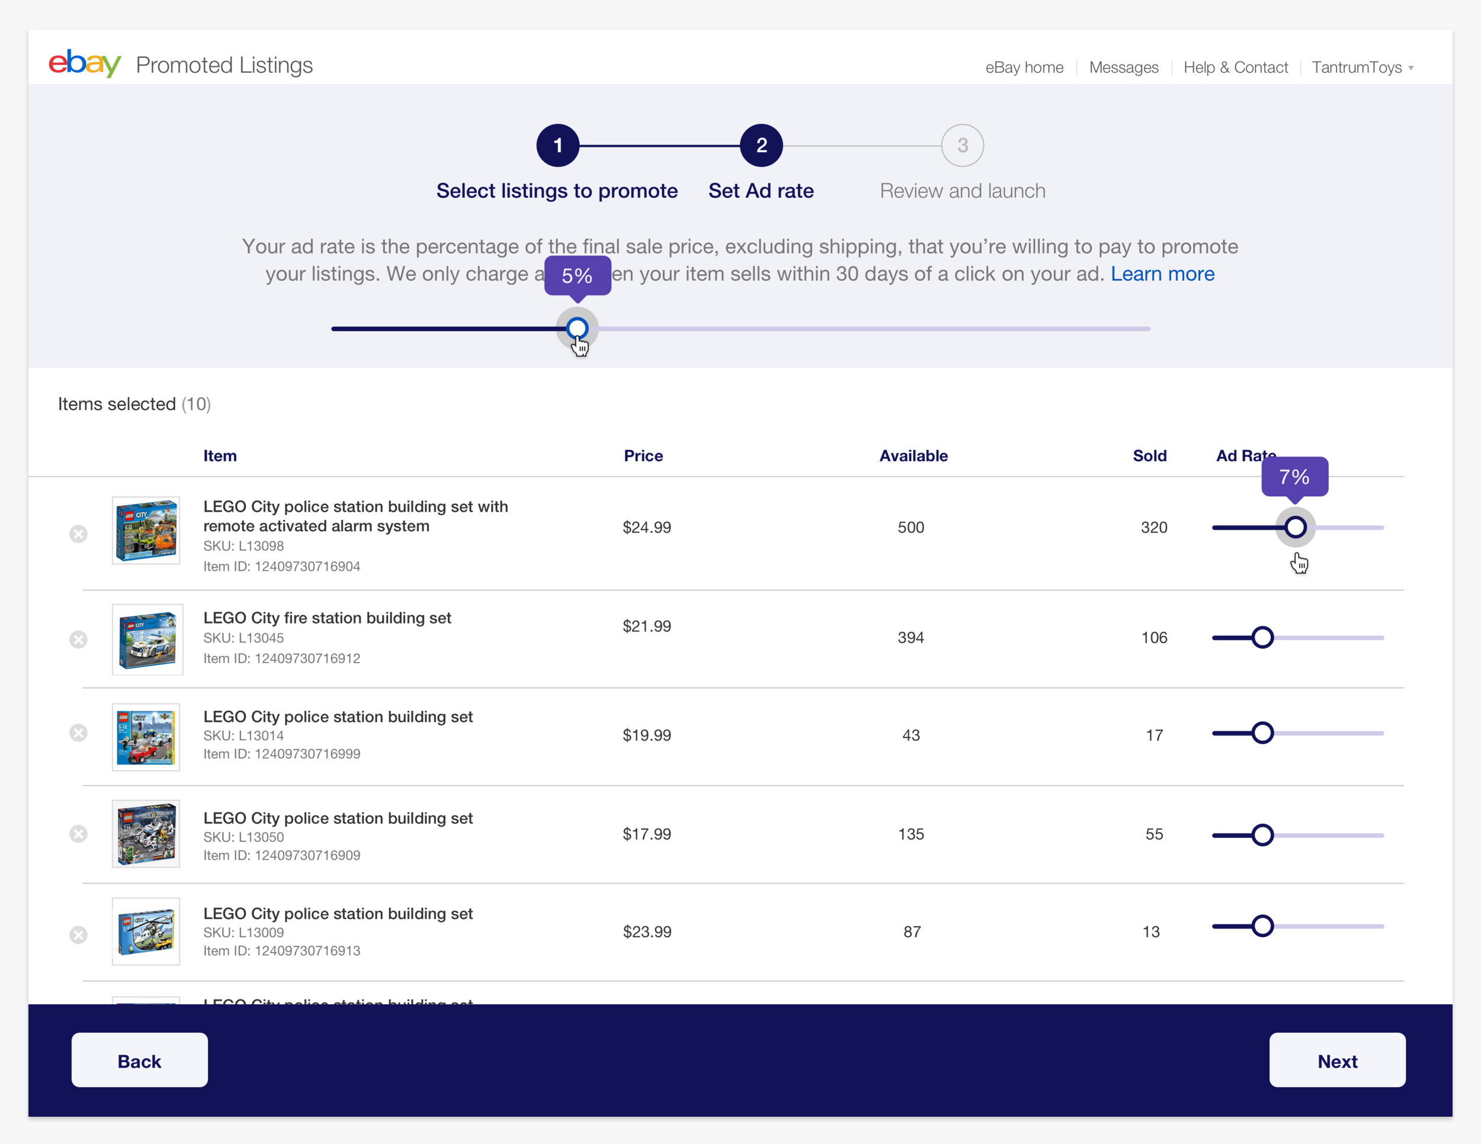The image size is (1481, 1144).
Task: Open thumbnail of fire station building set
Action: click(147, 639)
